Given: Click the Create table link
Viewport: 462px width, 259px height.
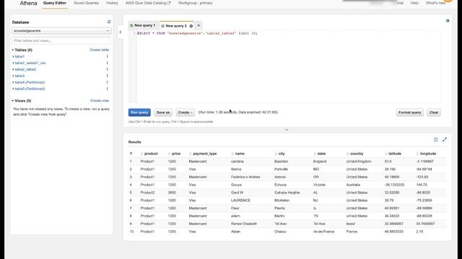Looking at the screenshot, I should tap(100, 50).
